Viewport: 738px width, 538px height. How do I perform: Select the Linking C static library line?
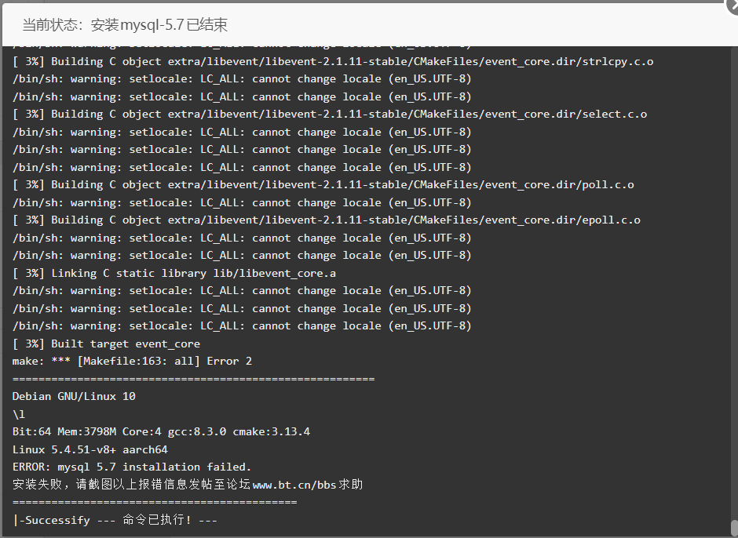click(174, 273)
